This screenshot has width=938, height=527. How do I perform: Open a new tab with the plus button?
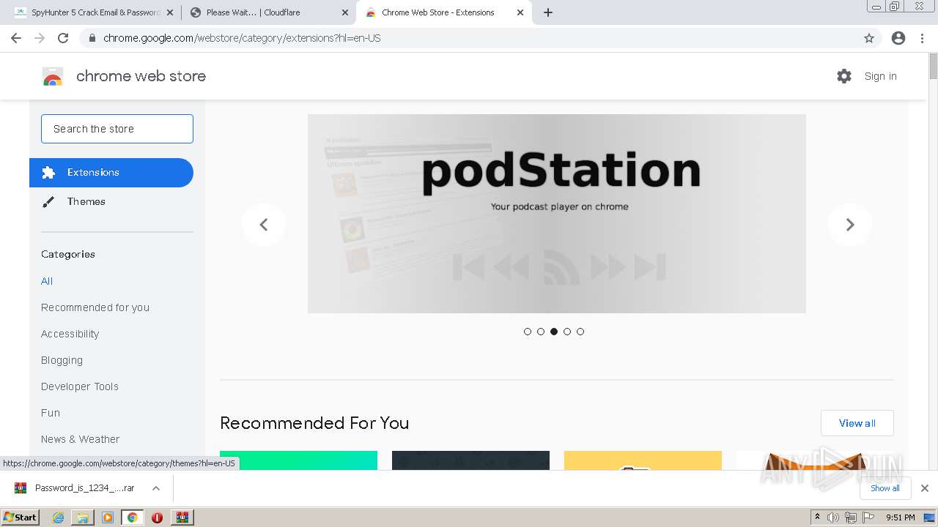click(x=548, y=12)
